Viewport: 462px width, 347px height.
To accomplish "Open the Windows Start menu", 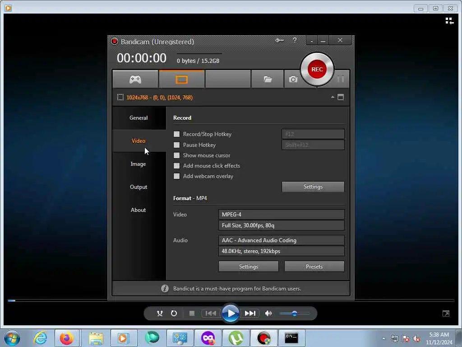I will (12, 338).
